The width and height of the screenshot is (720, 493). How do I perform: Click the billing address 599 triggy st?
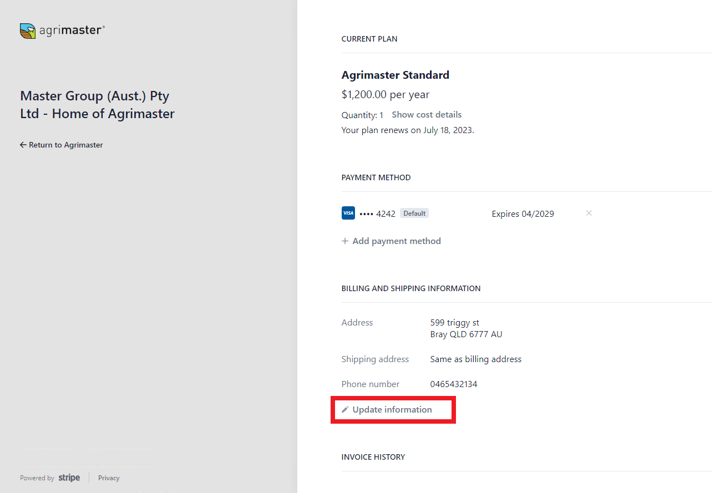coord(455,322)
